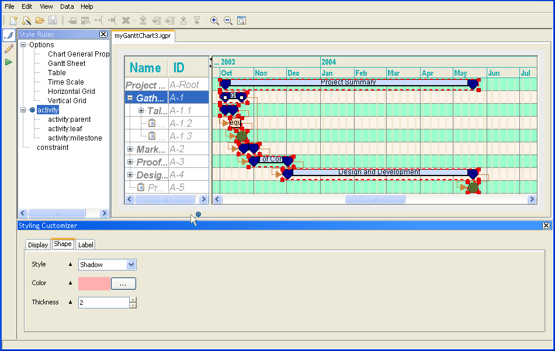Click the pink Color swatch

(x=94, y=284)
